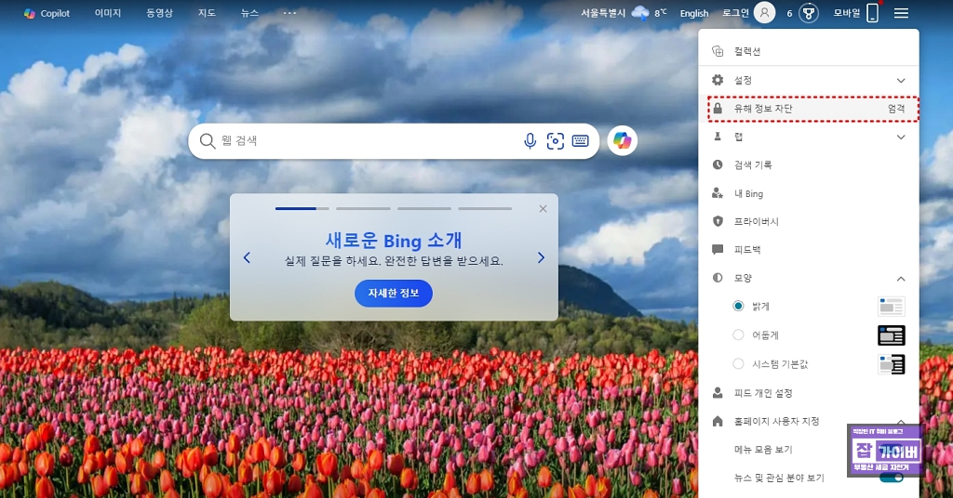Close the 새로운 Bing 소개 card
The image size is (953, 498).
point(543,209)
